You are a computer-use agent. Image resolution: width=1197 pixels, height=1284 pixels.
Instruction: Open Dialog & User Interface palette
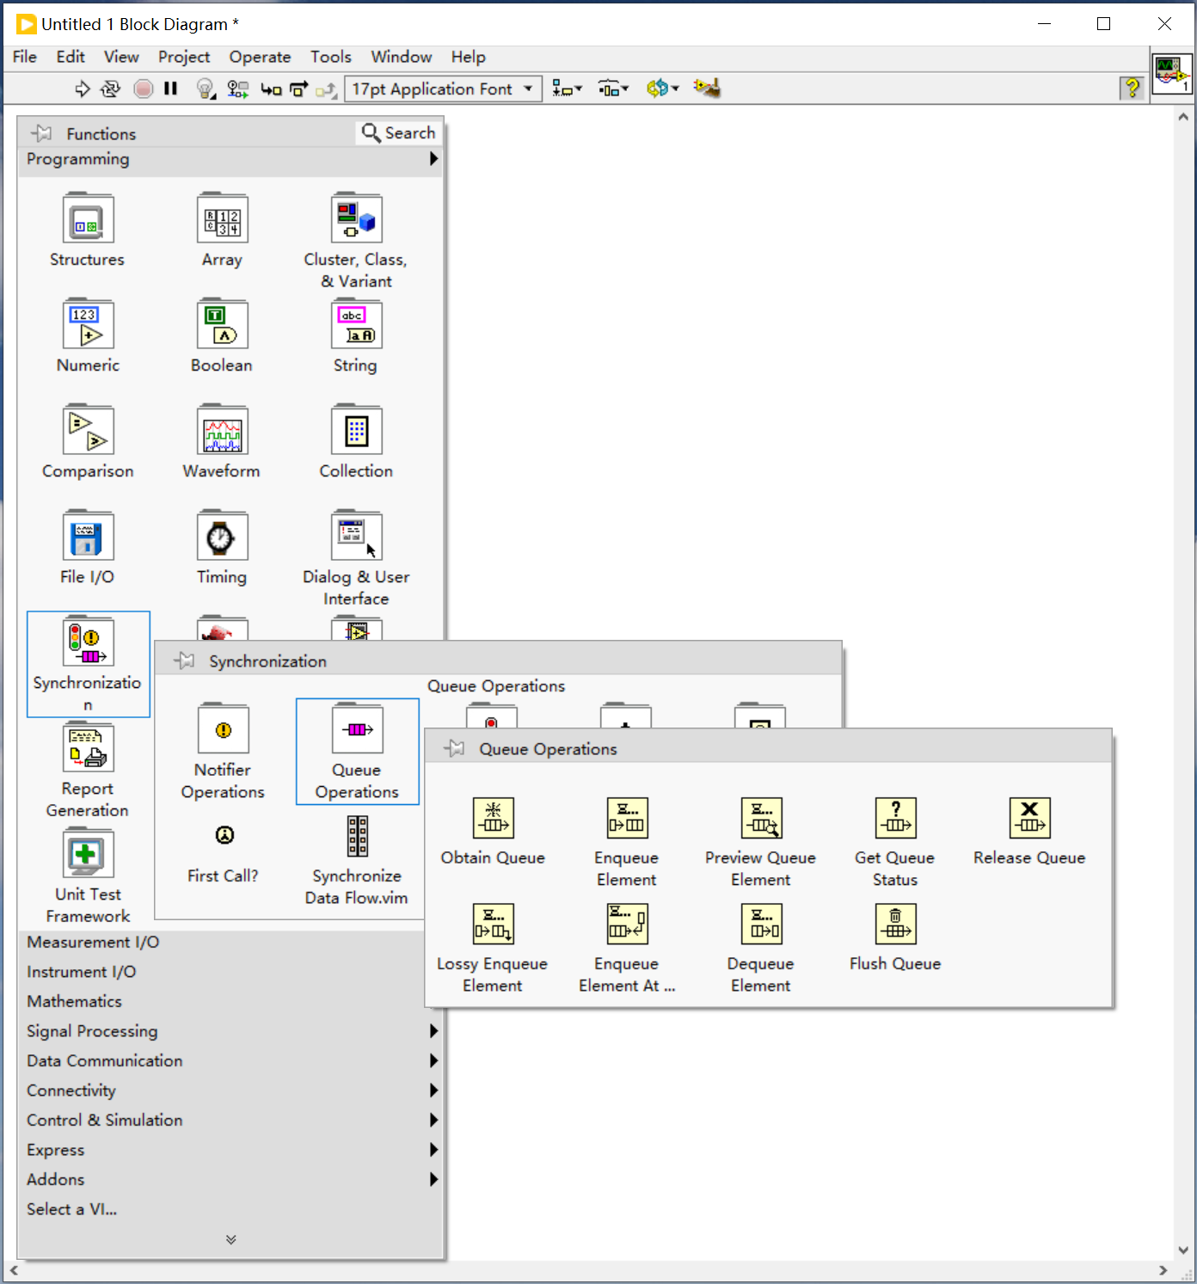click(356, 558)
